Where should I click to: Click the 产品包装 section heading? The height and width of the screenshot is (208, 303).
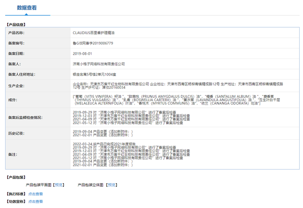(x=16, y=177)
